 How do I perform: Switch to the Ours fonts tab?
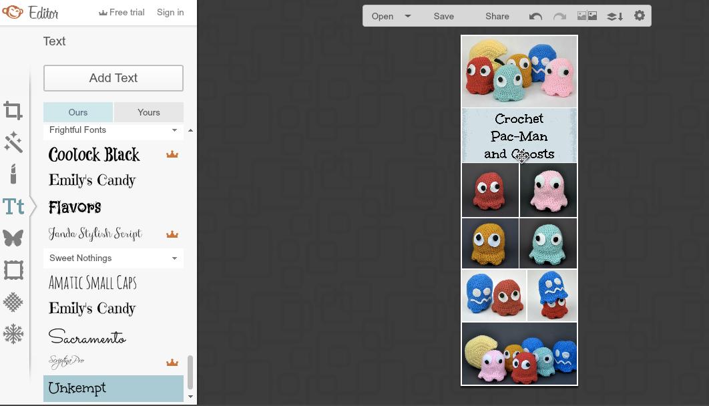[x=77, y=112]
